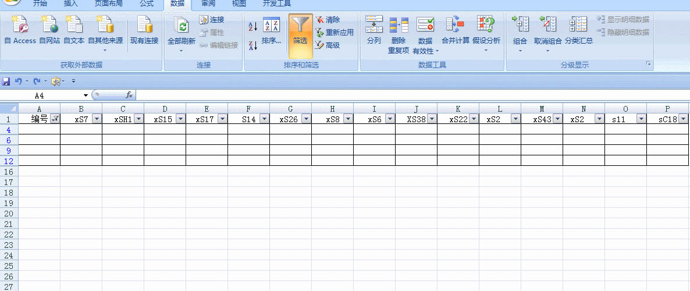Screen dimensions: 690x291
Task: Open existing connections (现有连接)
Action: coord(144,29)
